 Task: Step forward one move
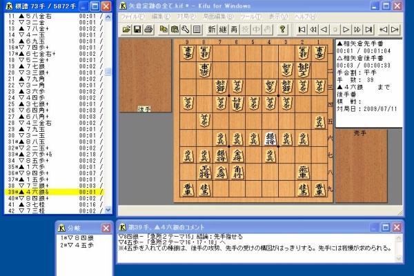pyautogui.click(x=346, y=30)
